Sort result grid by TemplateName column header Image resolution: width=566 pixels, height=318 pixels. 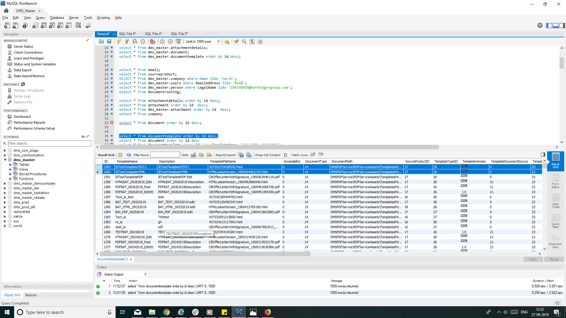pos(136,161)
